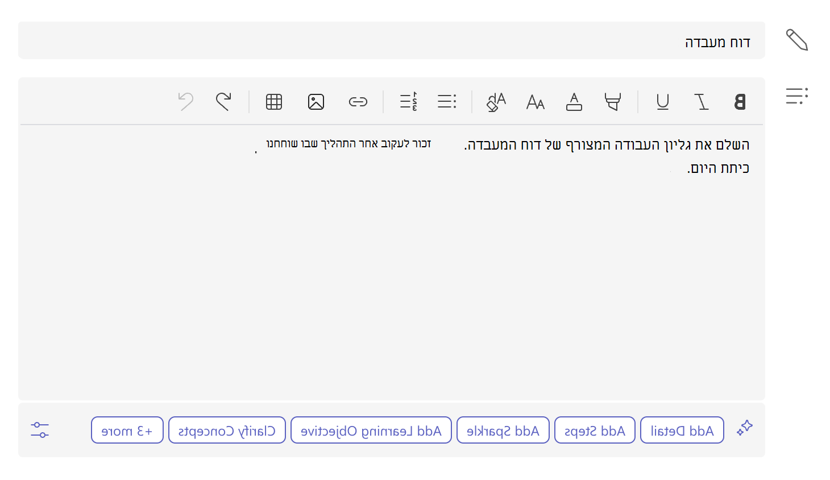Toggle Underline formatting
Image resolution: width=830 pixels, height=480 pixels.
662,102
